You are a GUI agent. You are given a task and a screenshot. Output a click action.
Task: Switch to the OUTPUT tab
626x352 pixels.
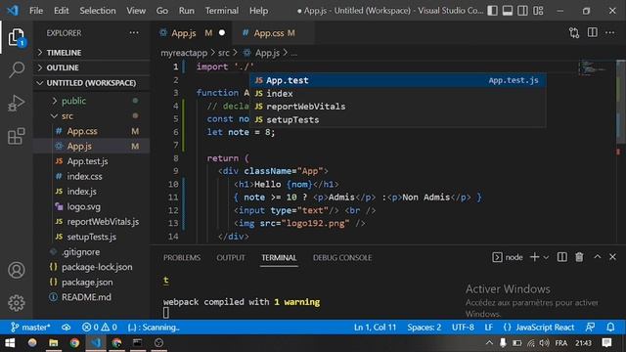coord(231,258)
